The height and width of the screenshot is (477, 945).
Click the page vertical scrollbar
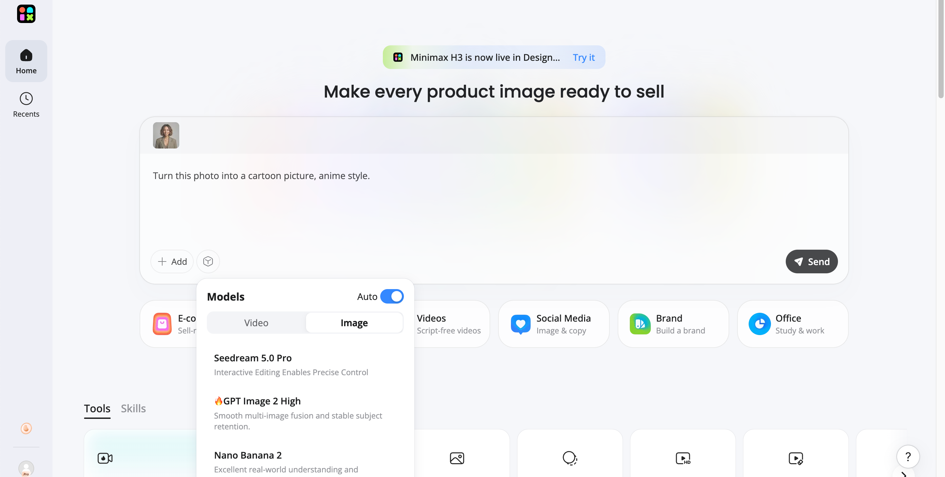[x=941, y=50]
